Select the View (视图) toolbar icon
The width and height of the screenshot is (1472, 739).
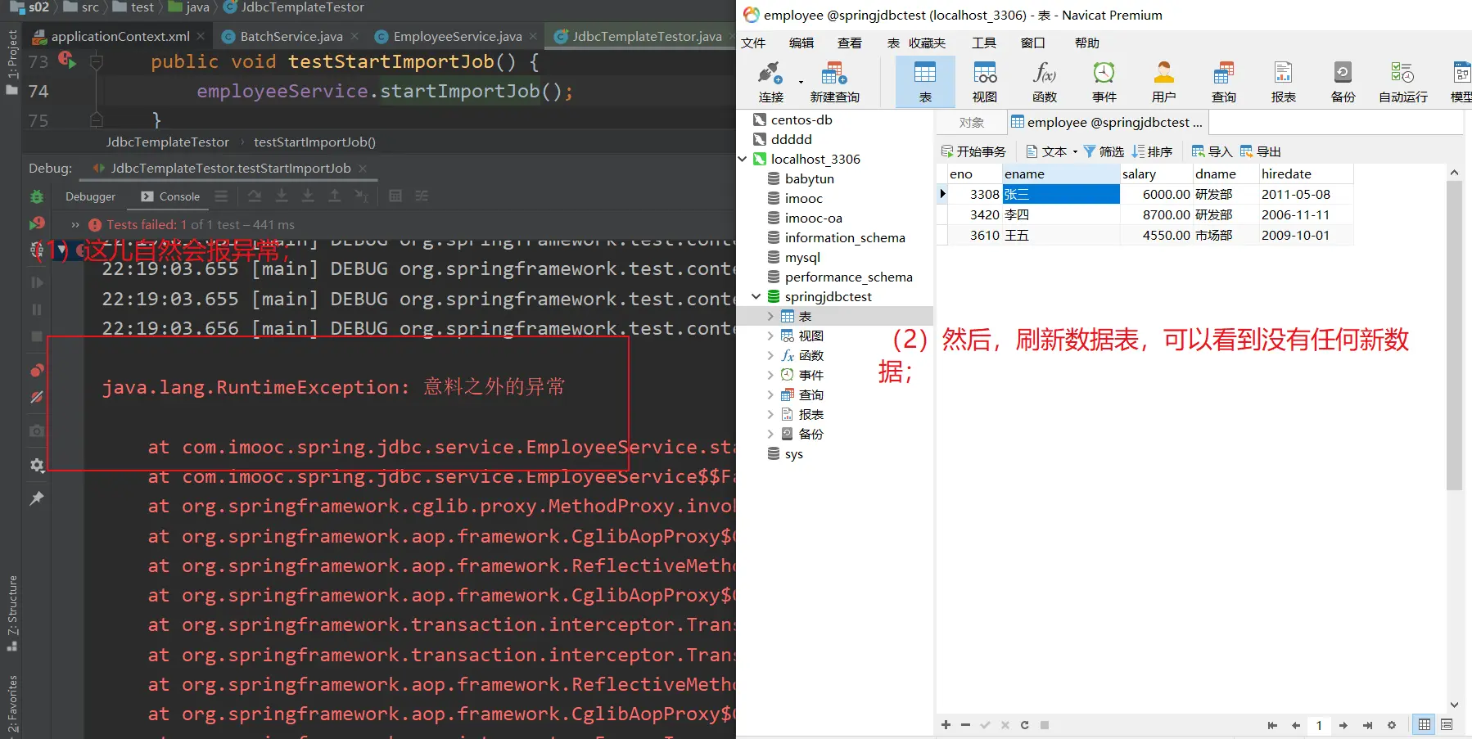pos(984,80)
